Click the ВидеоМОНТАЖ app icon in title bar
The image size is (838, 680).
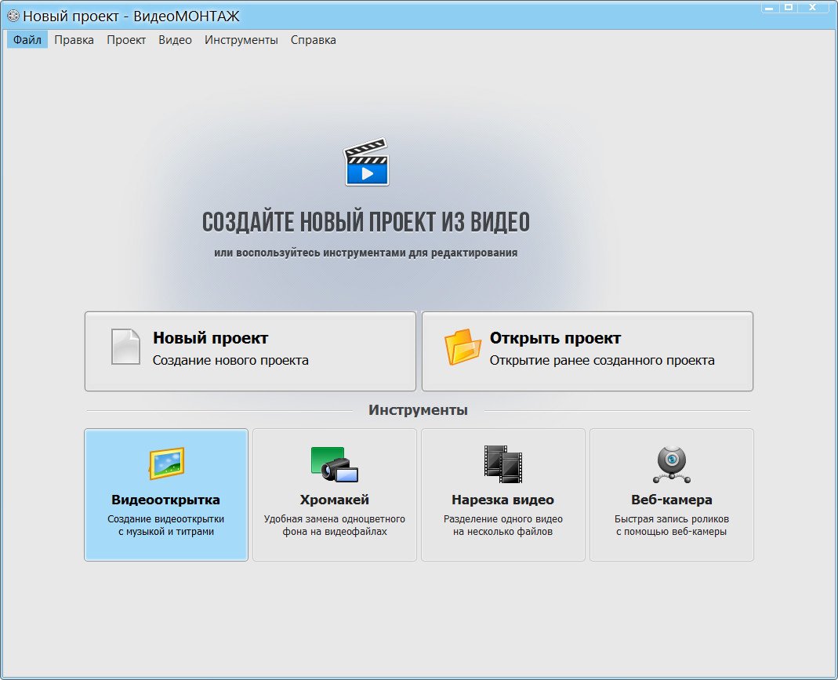(x=13, y=16)
